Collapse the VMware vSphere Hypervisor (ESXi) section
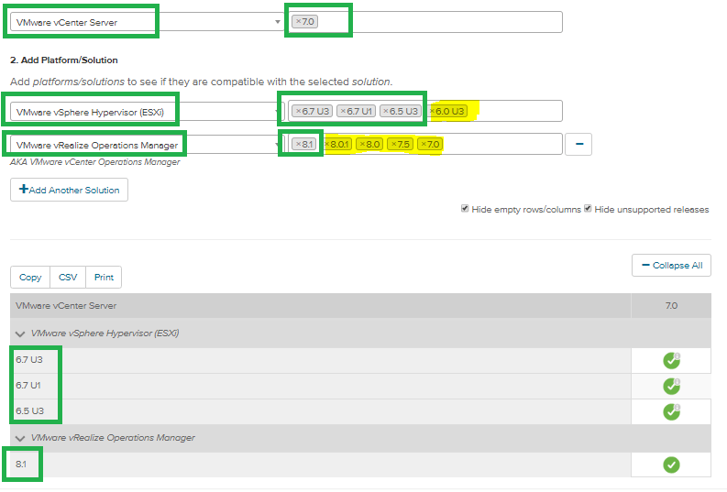Image resolution: width=727 pixels, height=492 pixels. (x=20, y=333)
